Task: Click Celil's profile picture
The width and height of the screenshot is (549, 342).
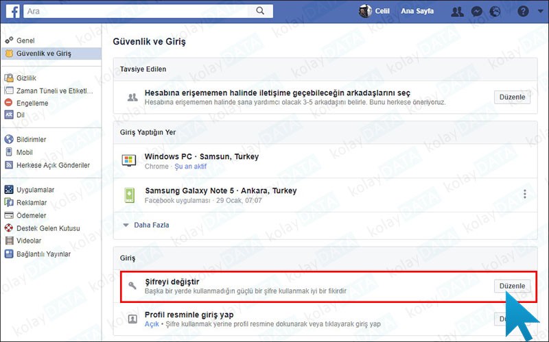Action: (365, 11)
